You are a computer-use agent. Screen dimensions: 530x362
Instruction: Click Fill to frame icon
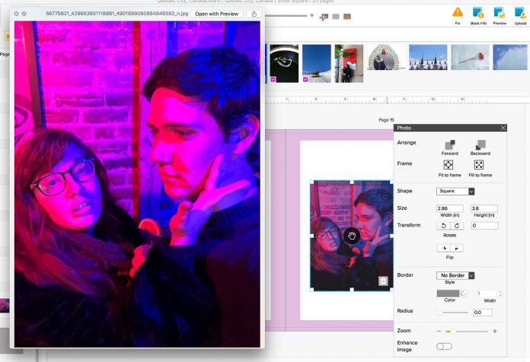coord(479,165)
